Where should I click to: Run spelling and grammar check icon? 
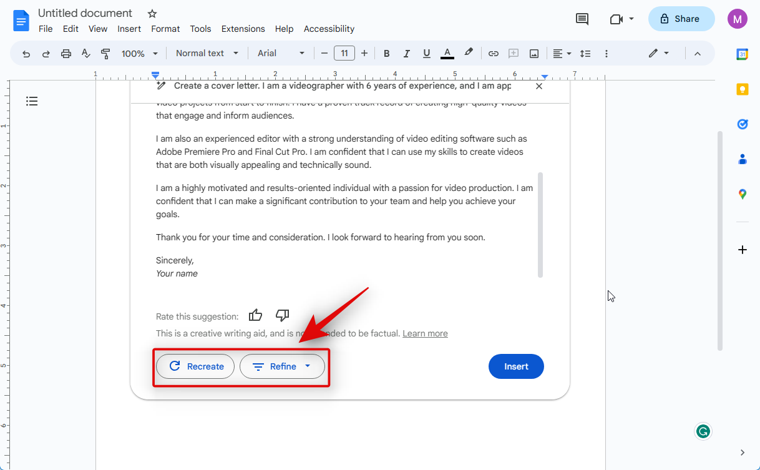click(x=86, y=54)
